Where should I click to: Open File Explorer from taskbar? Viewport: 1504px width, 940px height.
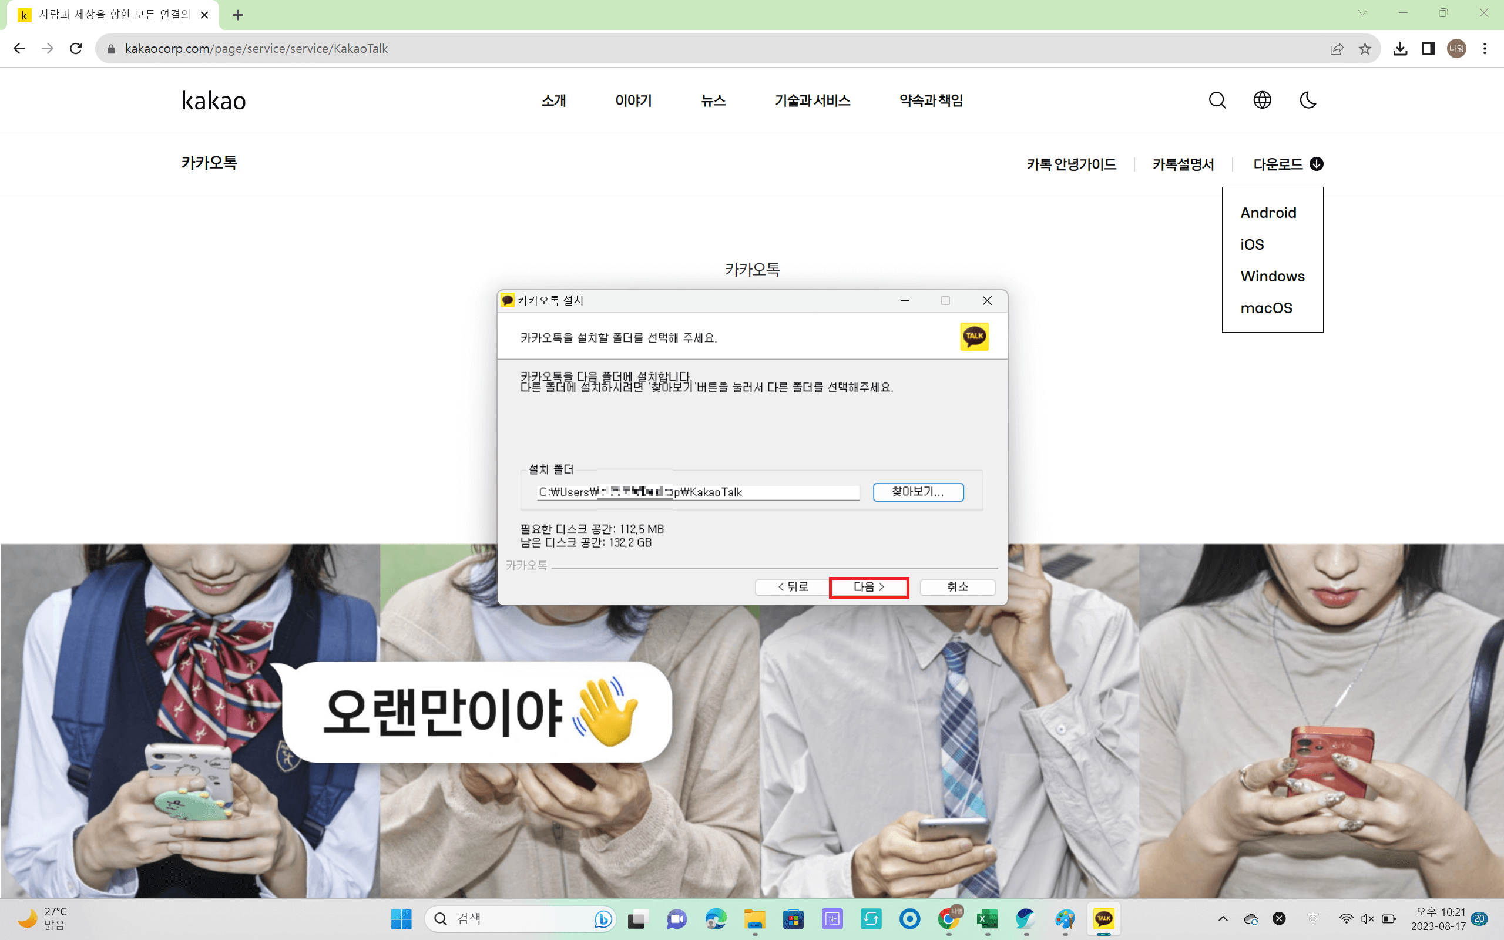(x=754, y=918)
